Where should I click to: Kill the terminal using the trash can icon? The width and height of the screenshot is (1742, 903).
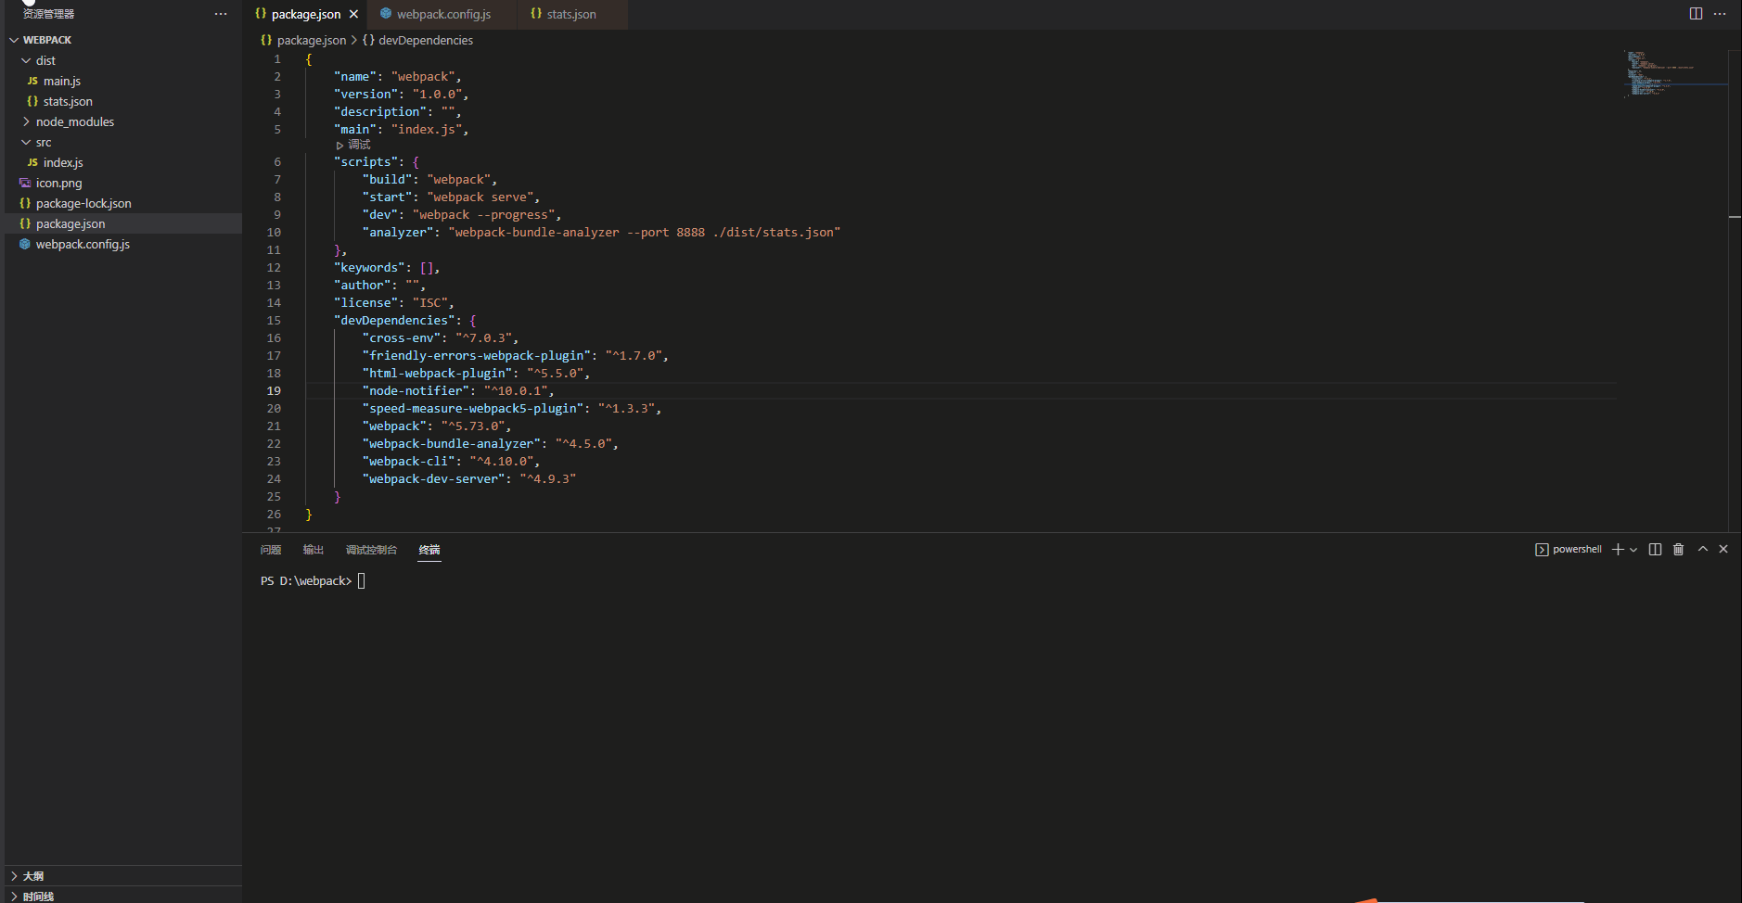click(1677, 549)
